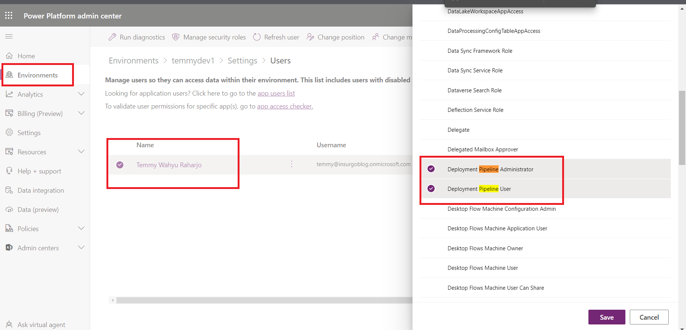Click the Environments globe icon
The height and width of the screenshot is (330, 686).
click(x=9, y=75)
